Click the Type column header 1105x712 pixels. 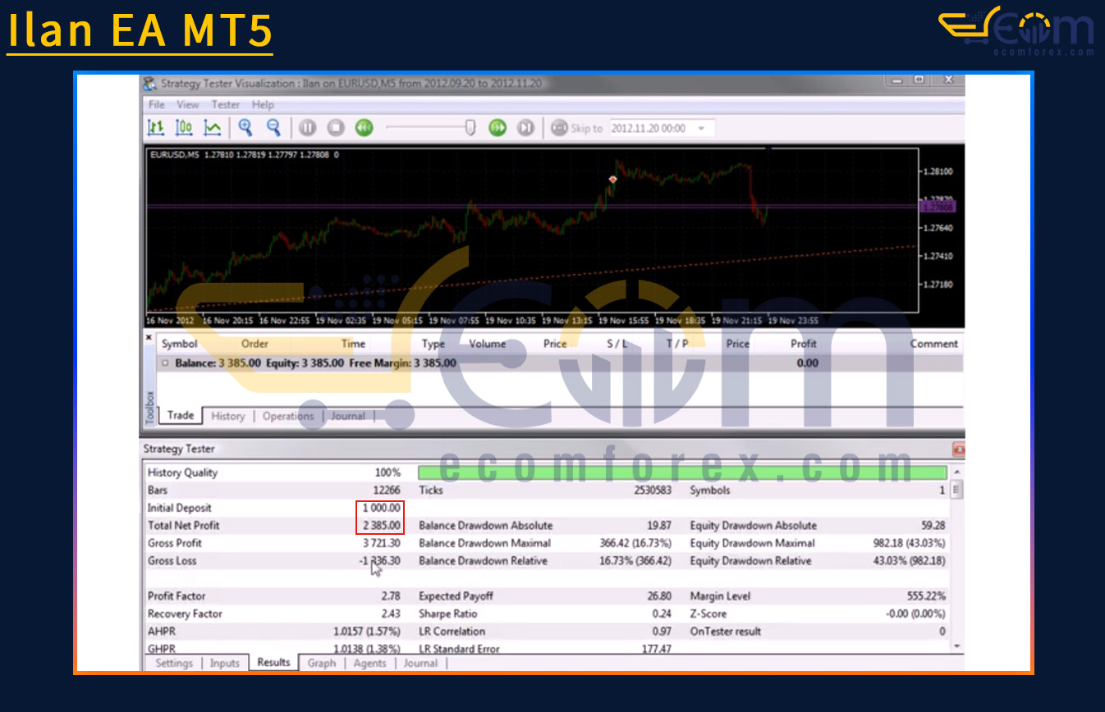click(x=433, y=344)
